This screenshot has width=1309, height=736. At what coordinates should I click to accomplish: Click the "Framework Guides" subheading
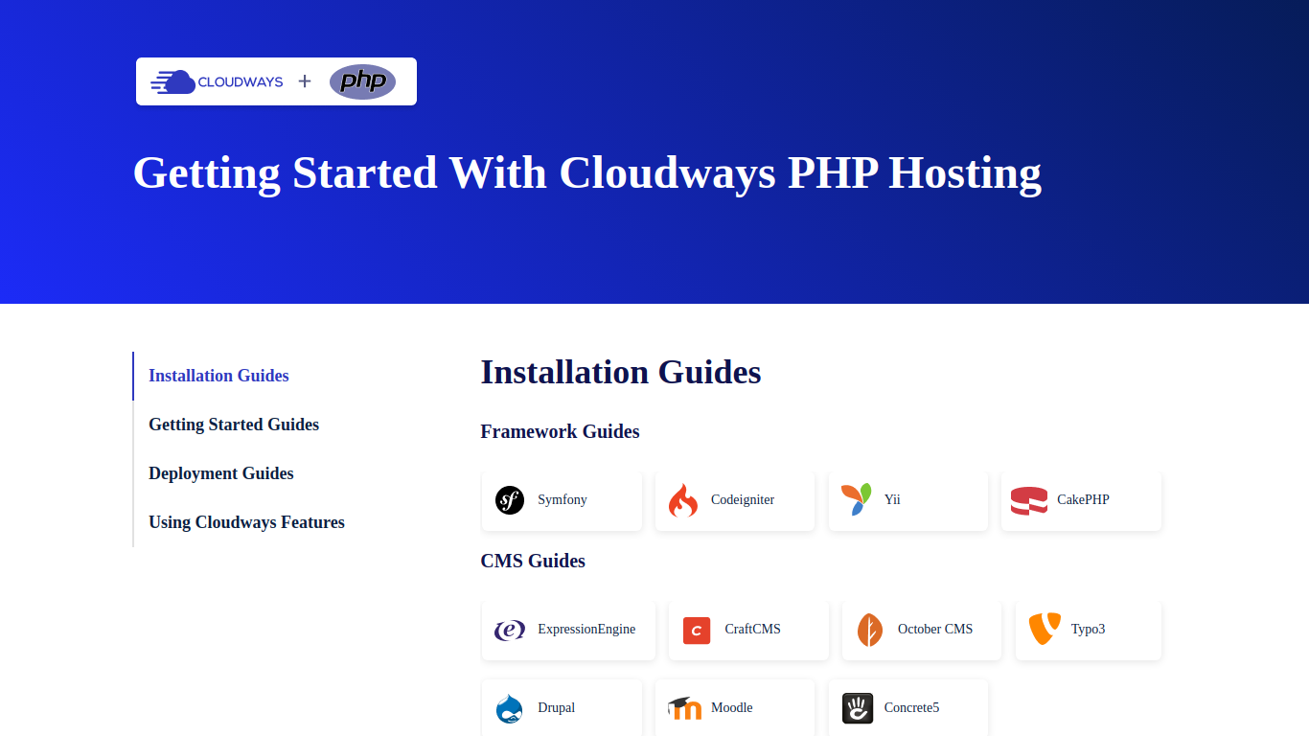pyautogui.click(x=560, y=432)
